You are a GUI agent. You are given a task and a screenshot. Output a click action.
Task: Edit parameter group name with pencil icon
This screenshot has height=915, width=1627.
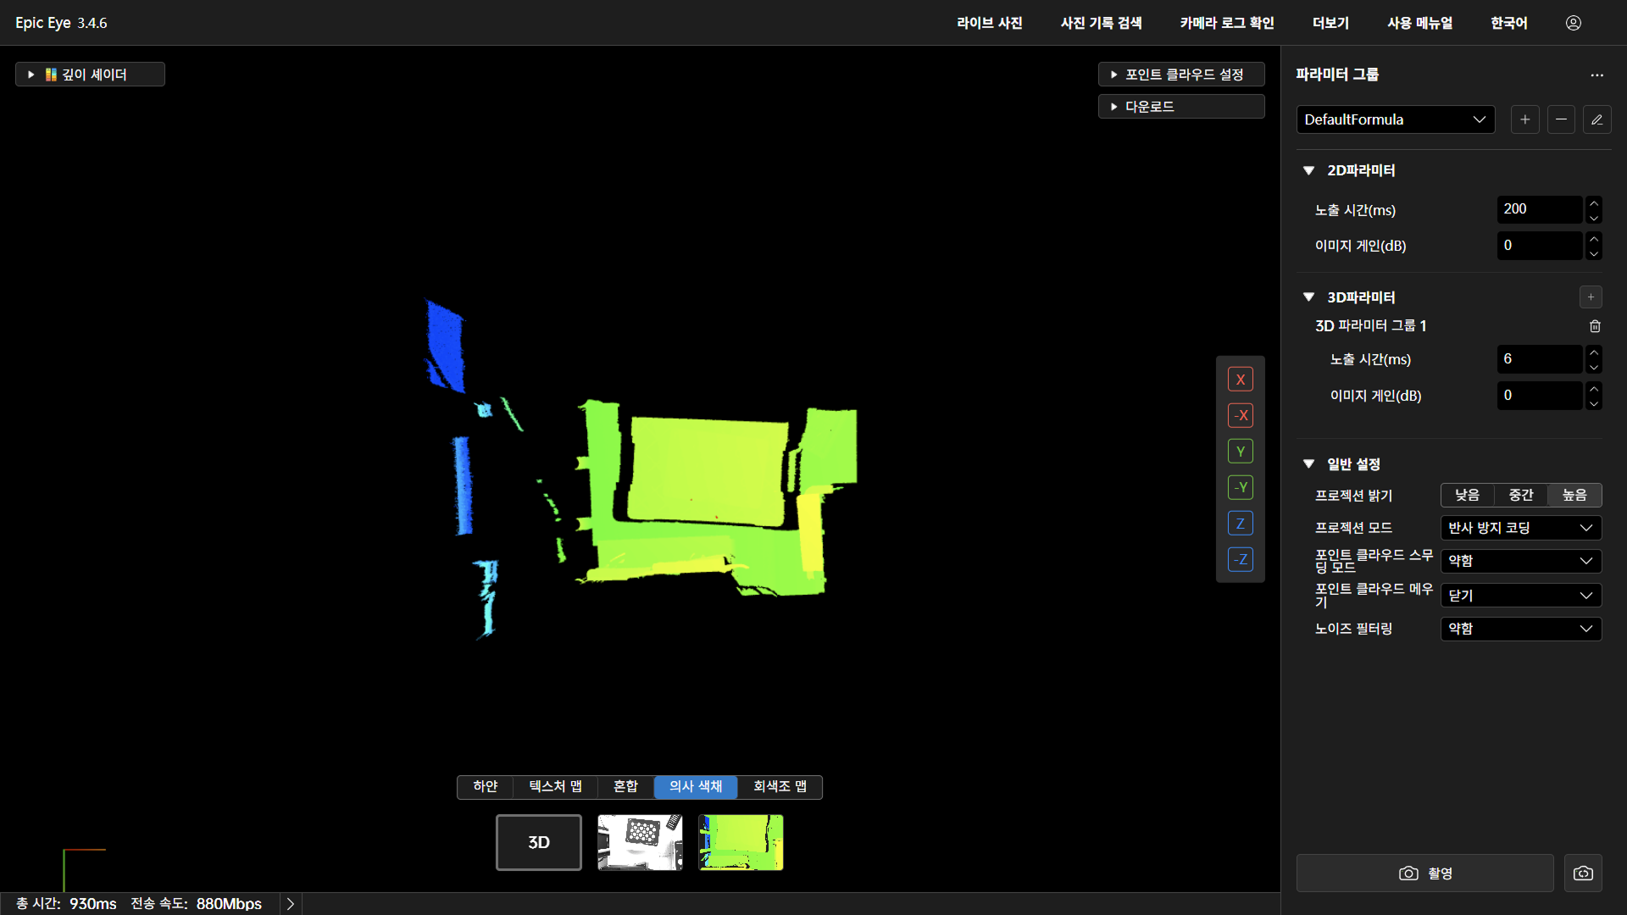(x=1596, y=119)
